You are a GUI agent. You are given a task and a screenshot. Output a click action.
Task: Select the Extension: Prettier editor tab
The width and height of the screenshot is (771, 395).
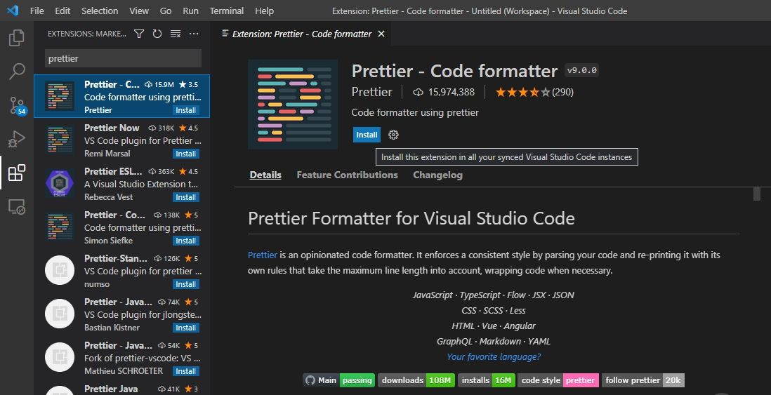click(x=301, y=34)
